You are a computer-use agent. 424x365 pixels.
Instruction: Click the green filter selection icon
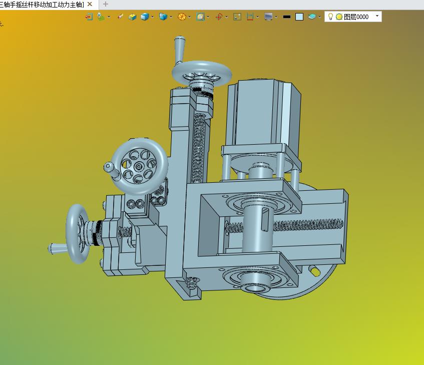click(x=101, y=17)
